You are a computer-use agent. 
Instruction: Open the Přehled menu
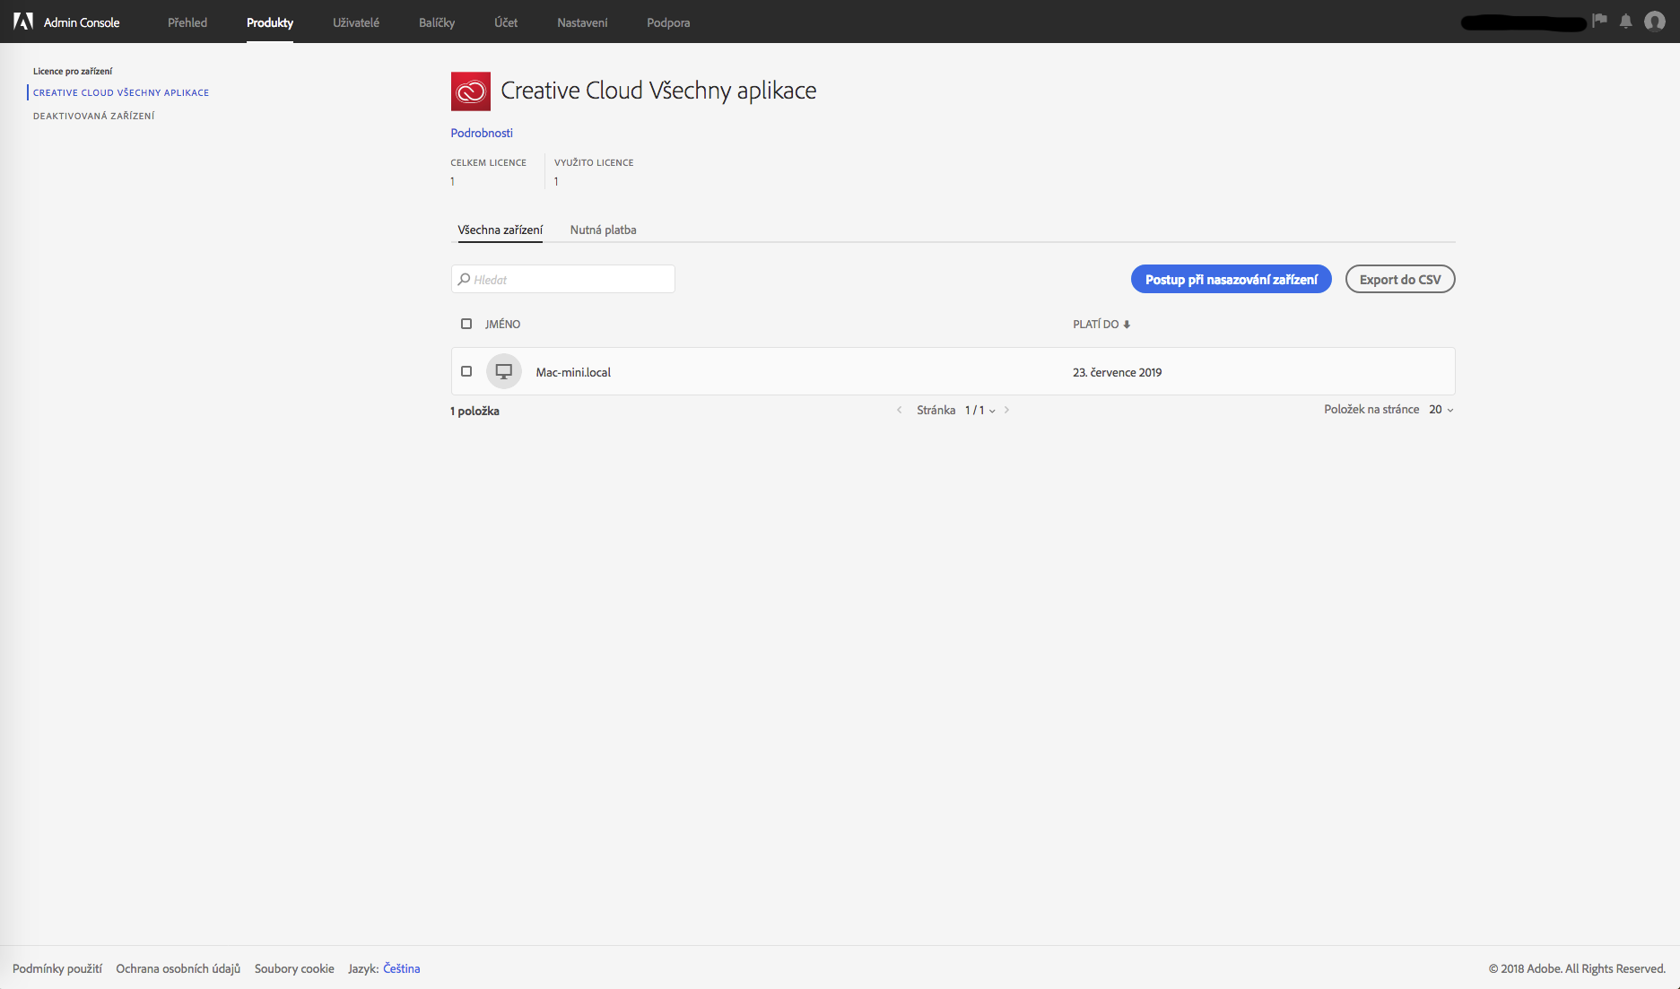tap(187, 22)
